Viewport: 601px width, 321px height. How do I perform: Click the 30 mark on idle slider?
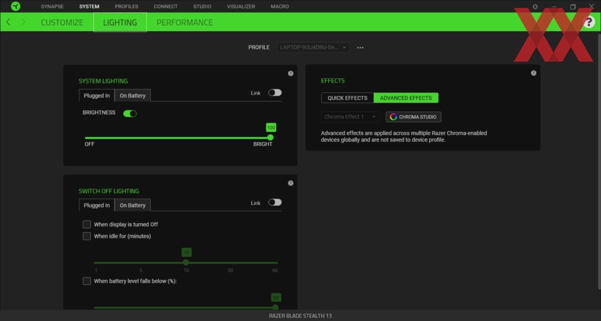[230, 270]
